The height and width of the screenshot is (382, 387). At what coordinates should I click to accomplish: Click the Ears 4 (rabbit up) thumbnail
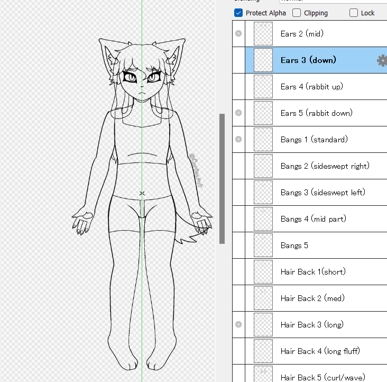(x=263, y=86)
